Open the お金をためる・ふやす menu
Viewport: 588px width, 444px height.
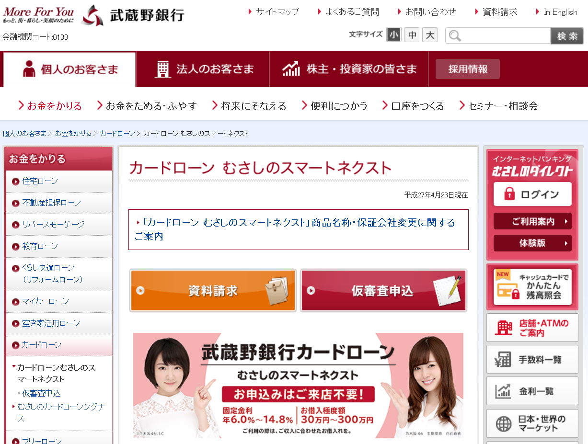[x=147, y=106]
